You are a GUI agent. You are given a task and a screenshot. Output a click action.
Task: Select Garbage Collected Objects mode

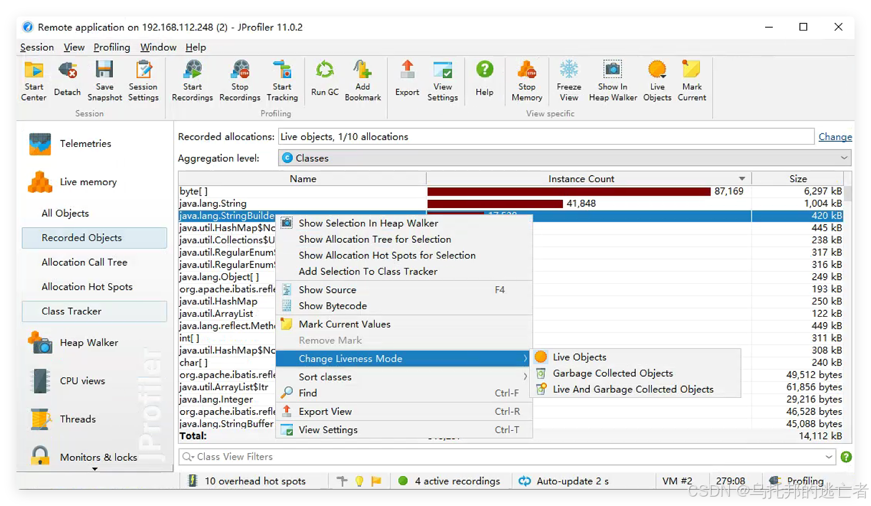[x=636, y=373]
